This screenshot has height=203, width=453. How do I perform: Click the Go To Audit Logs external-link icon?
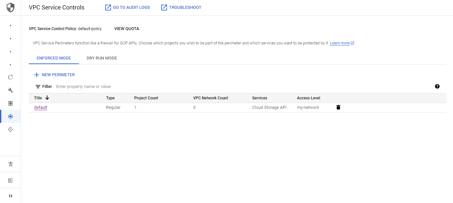[108, 8]
